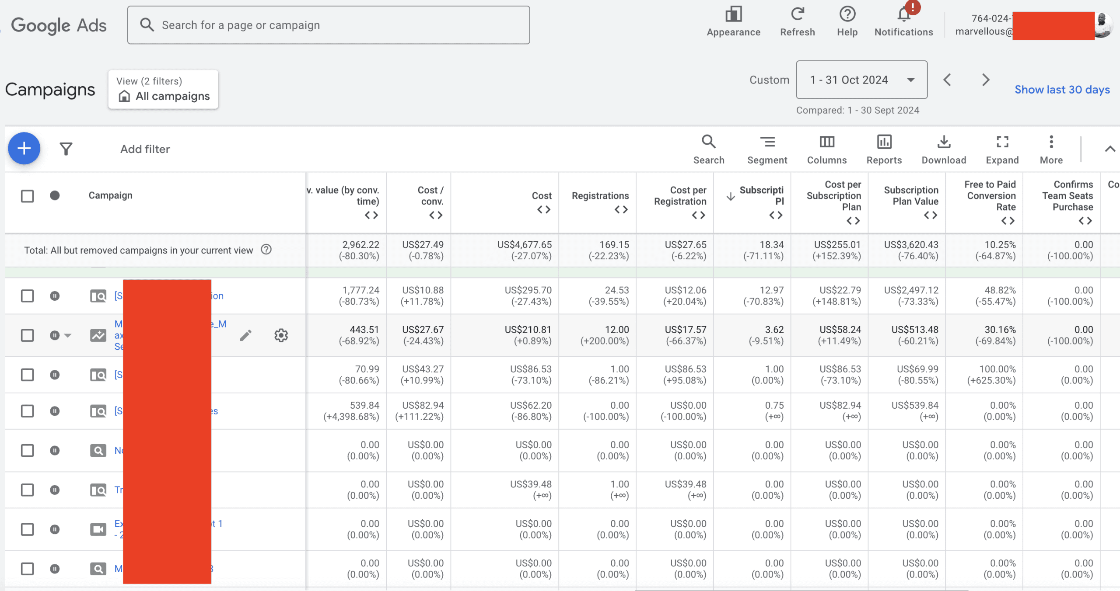Open the date range dropdown 1 - 31 Oct 2024
This screenshot has height=591, width=1120.
point(861,80)
